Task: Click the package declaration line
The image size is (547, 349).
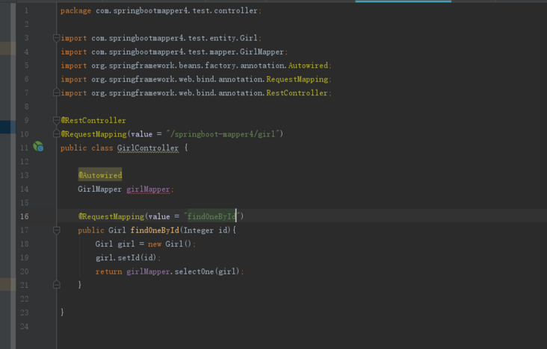Action: (x=161, y=11)
